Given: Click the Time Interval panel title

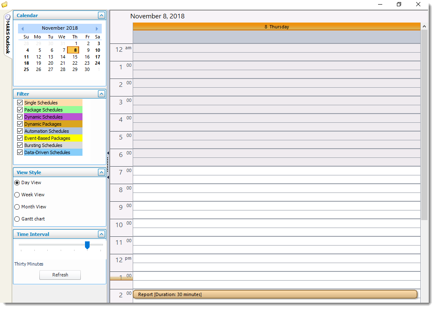Looking at the screenshot, I should 33,234.
